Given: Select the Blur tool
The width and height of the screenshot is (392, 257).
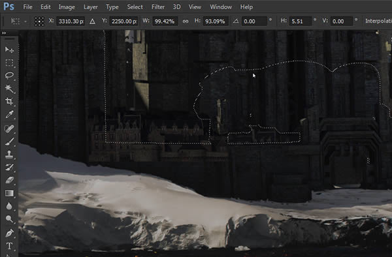Looking at the screenshot, I should point(9,206).
